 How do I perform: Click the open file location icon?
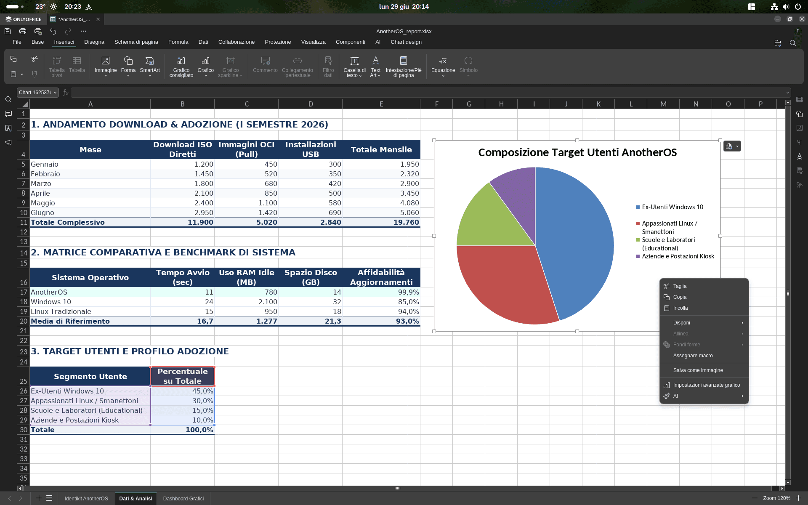coord(778,43)
